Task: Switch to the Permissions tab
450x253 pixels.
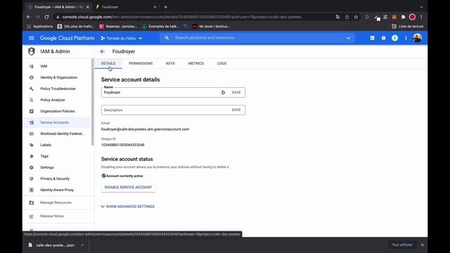Action: [141, 63]
